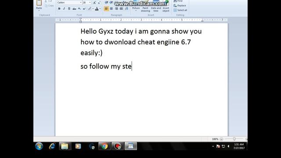Open the font size dropdown
281x158 pixels.
90,3
